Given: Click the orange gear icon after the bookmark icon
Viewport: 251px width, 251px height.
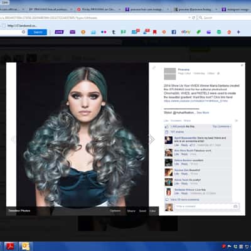Looking at the screenshot, I should pos(164,32).
